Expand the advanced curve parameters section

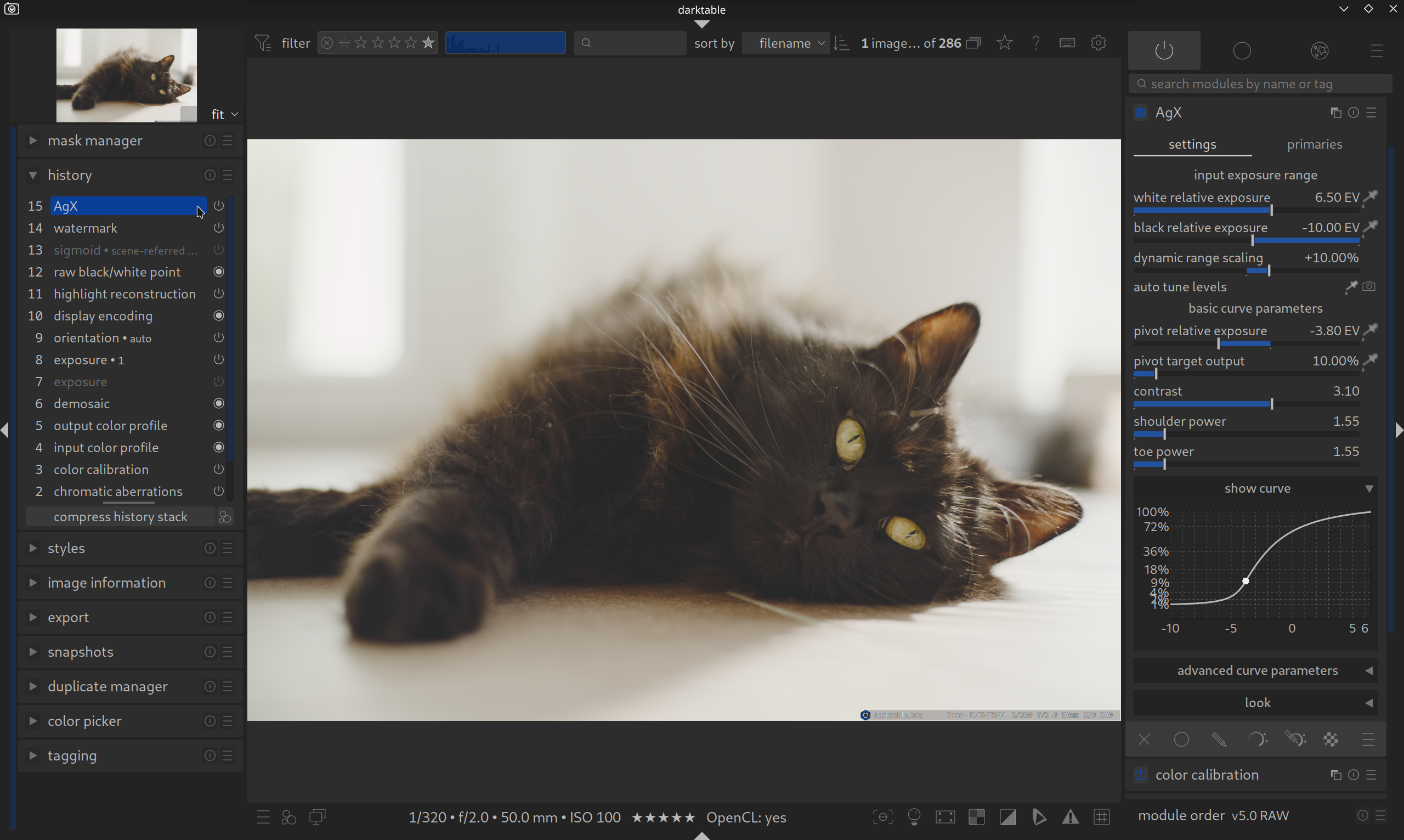(x=1257, y=670)
